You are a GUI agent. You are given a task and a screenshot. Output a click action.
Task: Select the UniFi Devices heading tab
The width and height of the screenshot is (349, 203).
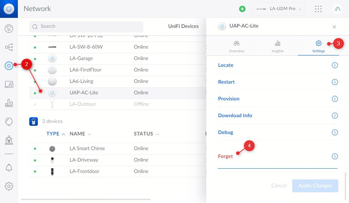[x=183, y=26]
